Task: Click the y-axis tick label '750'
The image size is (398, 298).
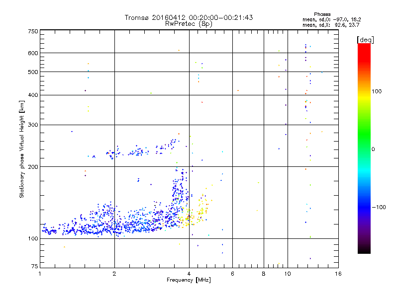Action: 33,31
